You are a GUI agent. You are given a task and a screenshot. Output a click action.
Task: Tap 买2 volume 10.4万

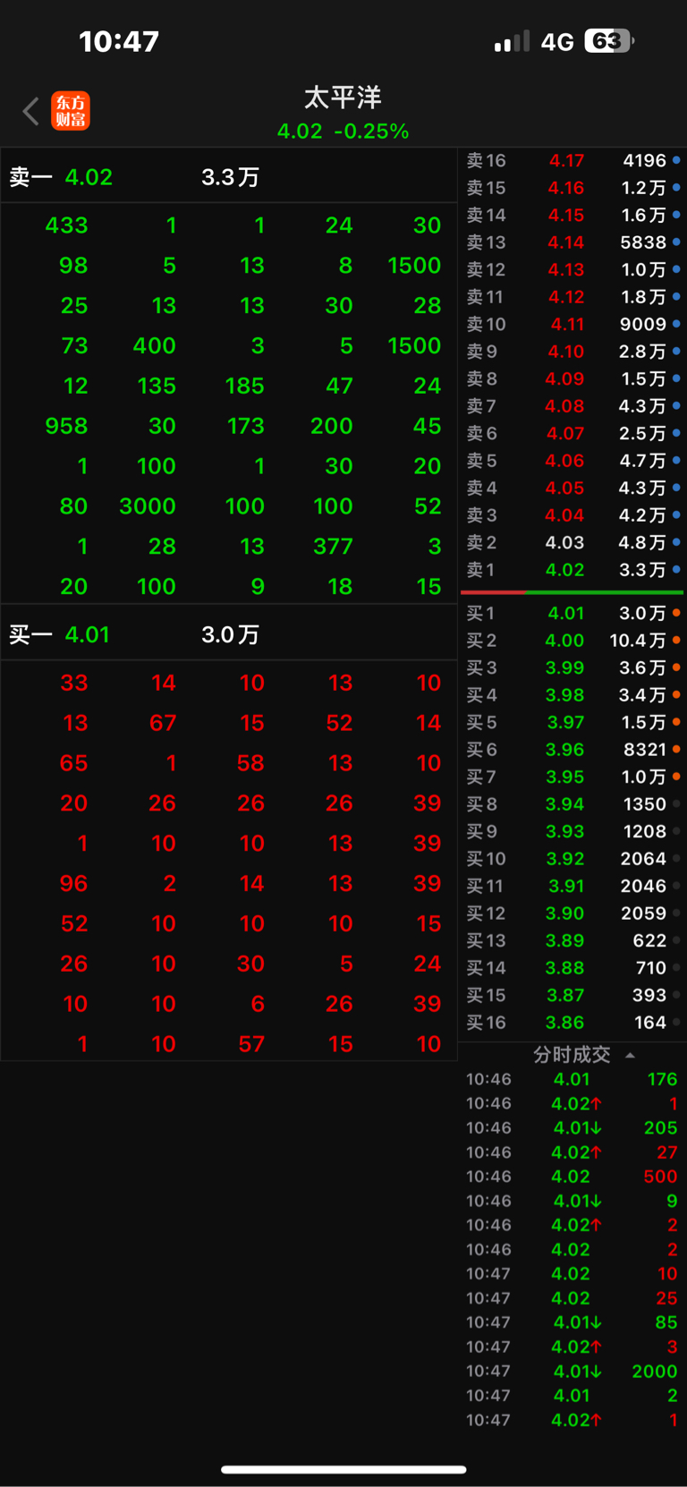pyautogui.click(x=638, y=640)
